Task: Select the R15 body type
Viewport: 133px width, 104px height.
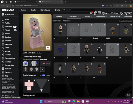Action: click(x=44, y=75)
